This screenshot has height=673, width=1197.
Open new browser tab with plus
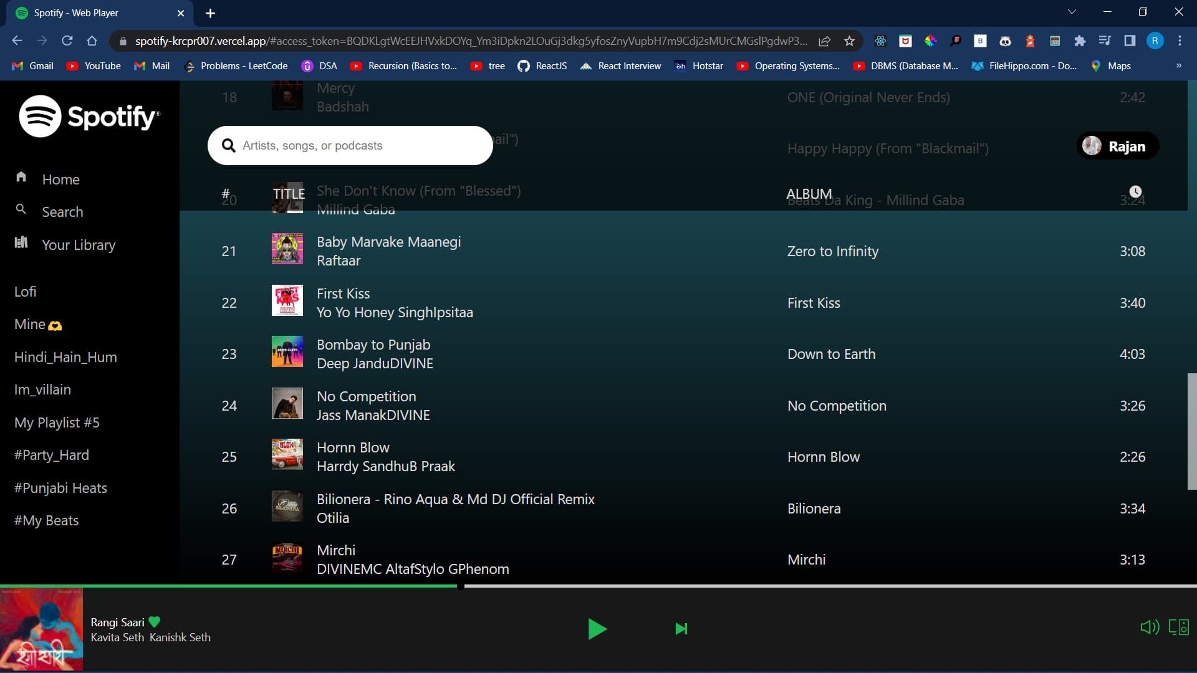(210, 13)
